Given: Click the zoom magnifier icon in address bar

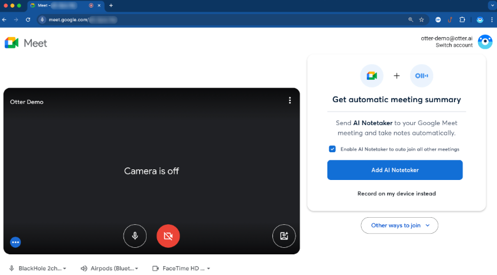Looking at the screenshot, I should coord(411,19).
